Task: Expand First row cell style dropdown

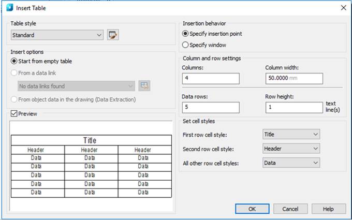Action: [x=291, y=134]
